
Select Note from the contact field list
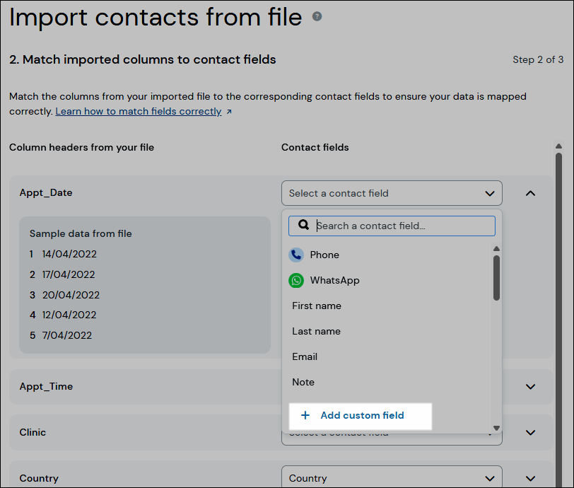click(x=303, y=382)
